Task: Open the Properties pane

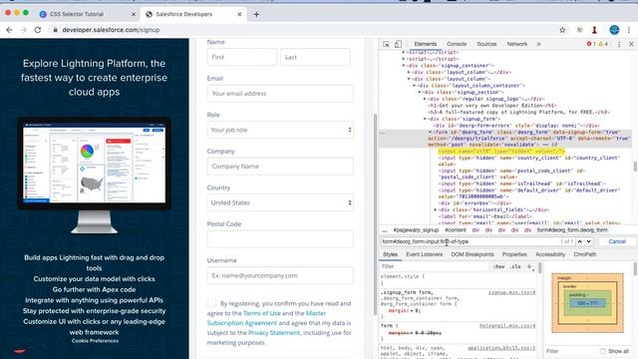Action: click(x=514, y=254)
